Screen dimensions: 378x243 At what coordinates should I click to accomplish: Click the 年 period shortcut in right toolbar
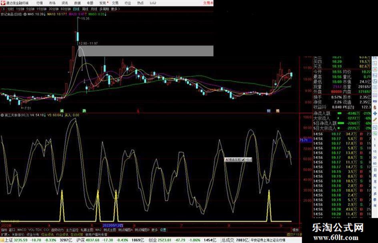[375, 206]
